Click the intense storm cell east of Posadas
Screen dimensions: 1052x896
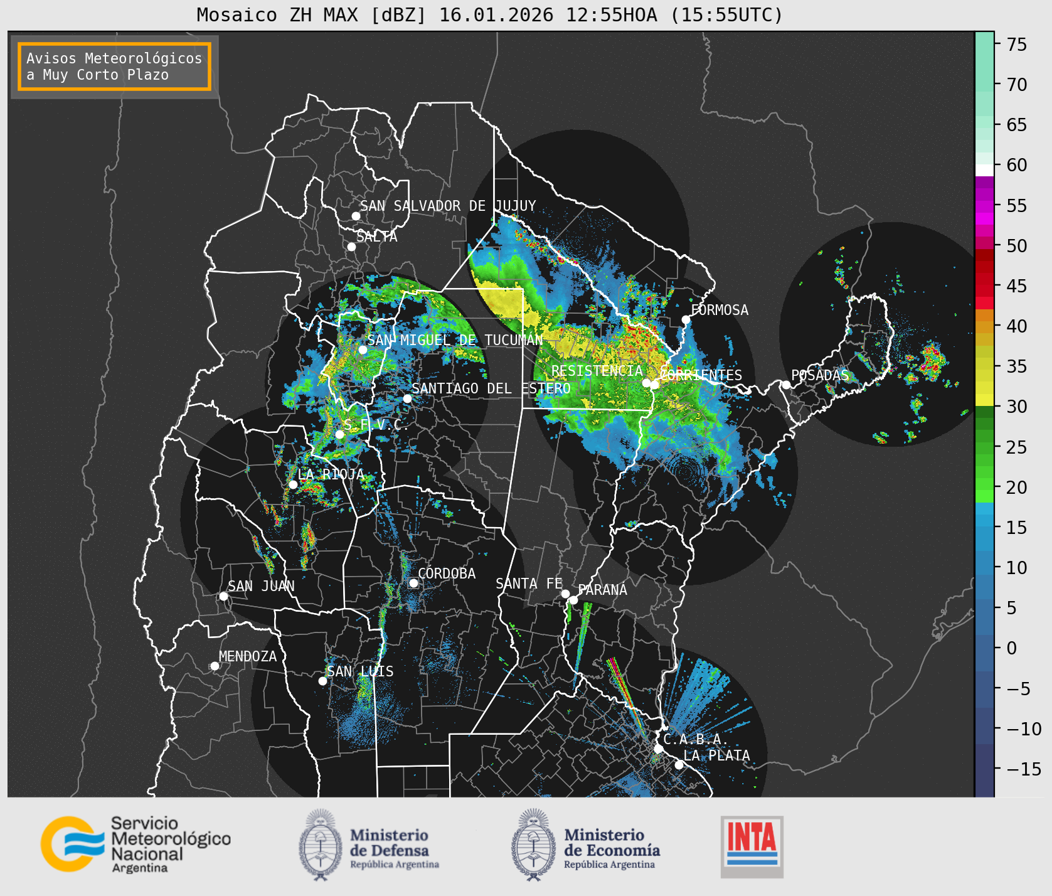tap(933, 361)
